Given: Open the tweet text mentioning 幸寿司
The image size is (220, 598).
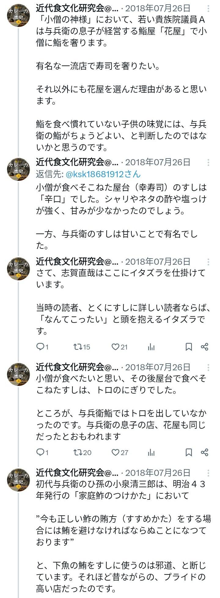Looking at the screenshot, I should coord(121,199).
